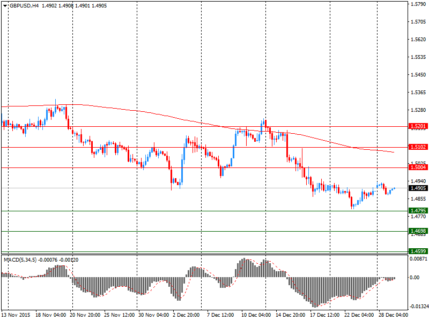Click the 1.5620 price scale value
Screen dimensions: 429x321
tap(419, 40)
